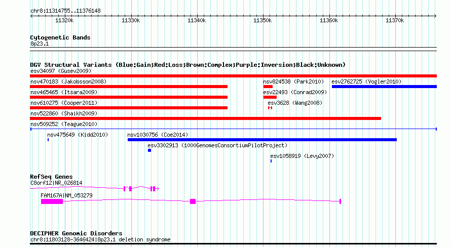This screenshot has height=247, width=451.
Task: Click the 11320k ruler tick label
Action: (x=64, y=20)
